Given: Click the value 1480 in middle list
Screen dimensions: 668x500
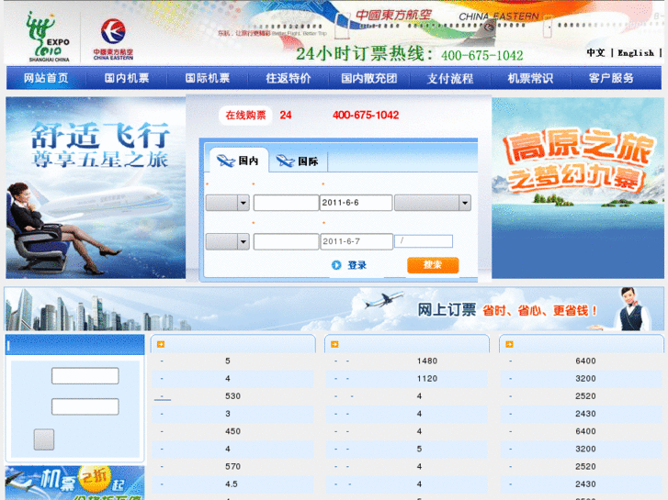Looking at the screenshot, I should click(427, 361).
